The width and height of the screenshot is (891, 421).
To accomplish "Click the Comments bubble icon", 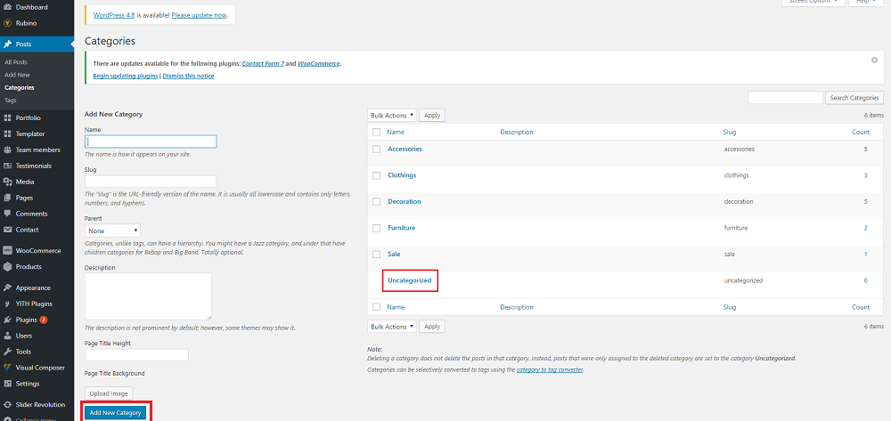I will pos(7,214).
